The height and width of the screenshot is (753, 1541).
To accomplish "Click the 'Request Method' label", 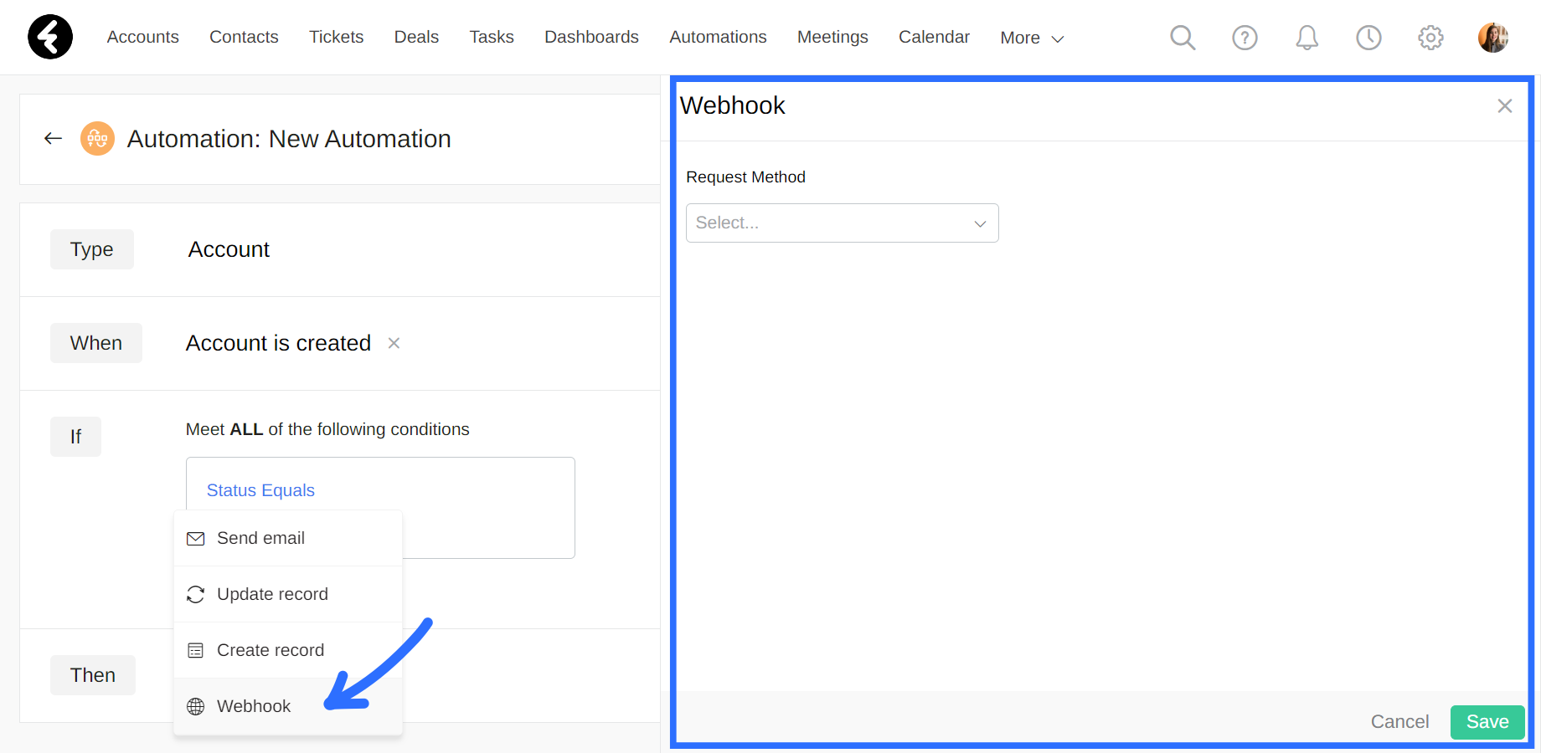I will pyautogui.click(x=745, y=177).
